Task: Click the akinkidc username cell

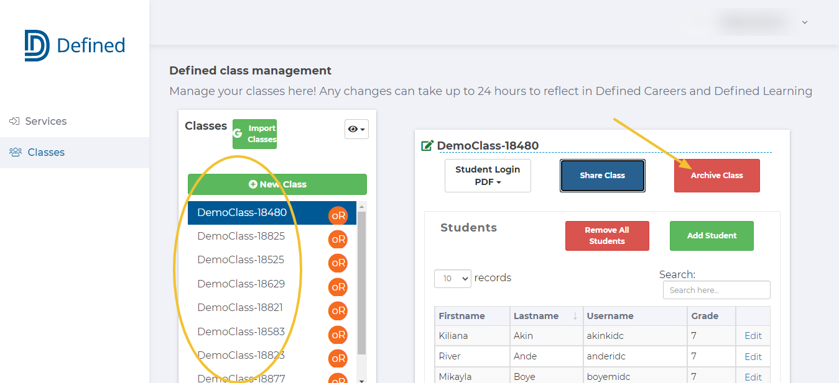Action: 635,336
